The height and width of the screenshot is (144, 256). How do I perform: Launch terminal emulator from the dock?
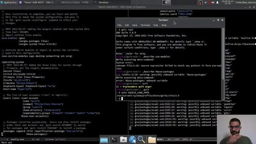click(114, 140)
